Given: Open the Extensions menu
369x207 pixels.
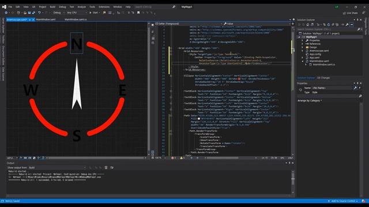Looking at the screenshot, I should pyautogui.click(x=104, y=7).
